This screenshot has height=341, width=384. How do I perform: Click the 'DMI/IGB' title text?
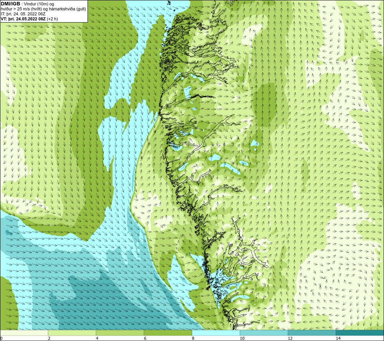[10, 4]
